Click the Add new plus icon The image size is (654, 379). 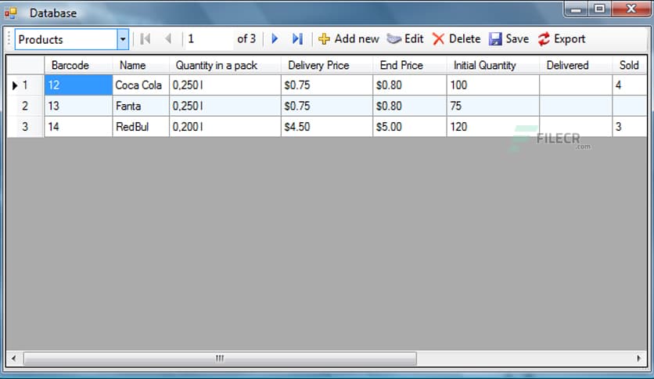[324, 39]
